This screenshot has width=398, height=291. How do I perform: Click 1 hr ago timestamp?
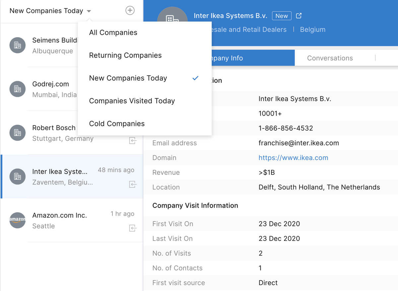click(x=122, y=214)
